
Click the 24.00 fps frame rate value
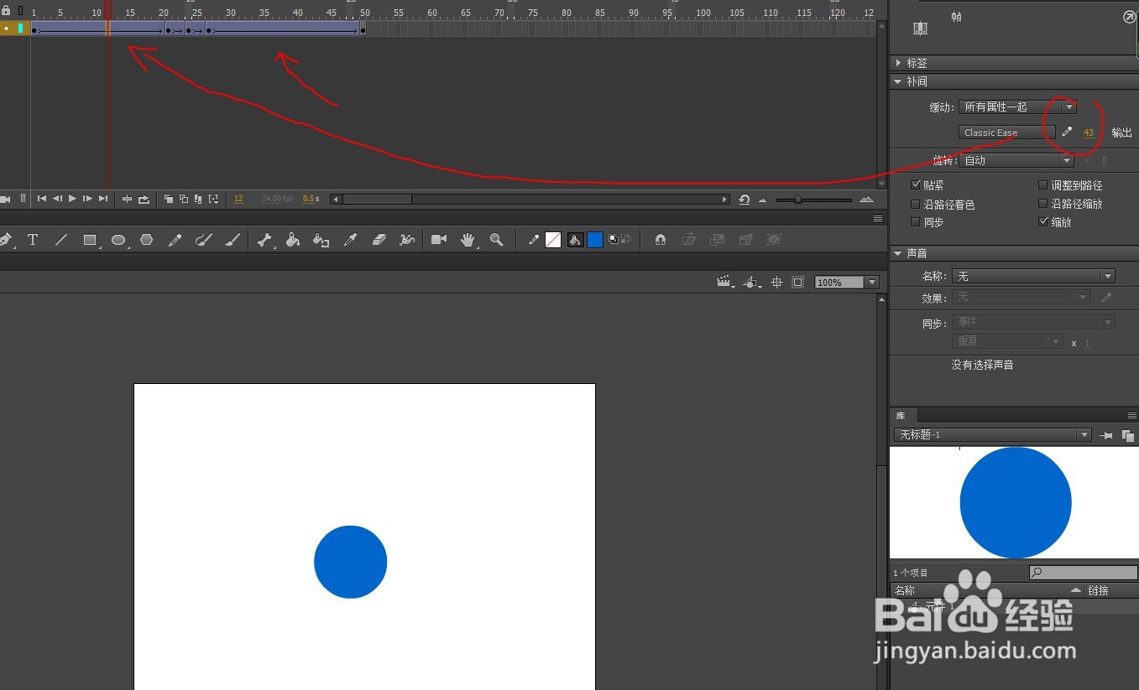click(x=277, y=199)
